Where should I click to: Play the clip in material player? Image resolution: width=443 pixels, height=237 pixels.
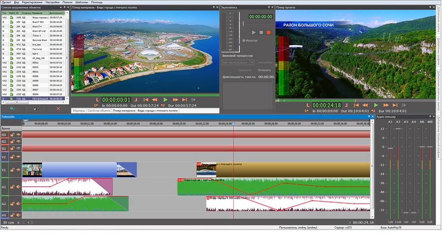coord(165,100)
